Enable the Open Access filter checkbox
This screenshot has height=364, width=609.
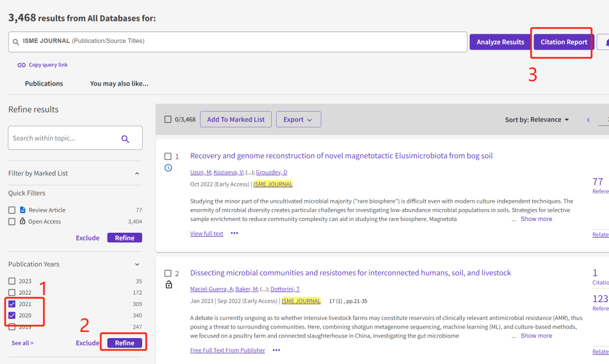point(12,221)
